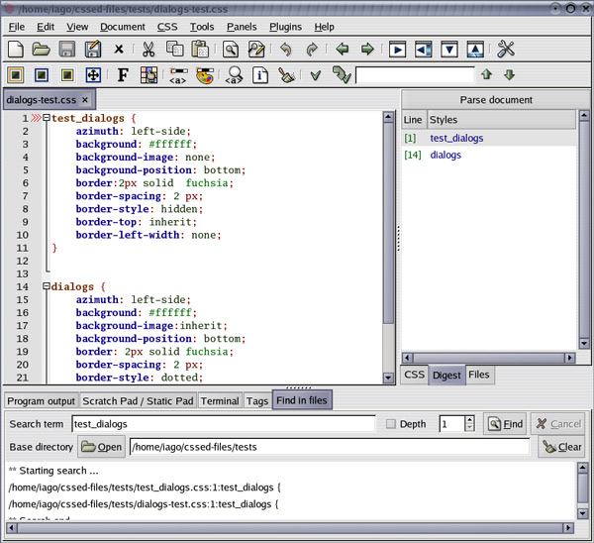Click the green up arrow next to the toolbar field
The height and width of the screenshot is (543, 594).
pos(487,74)
